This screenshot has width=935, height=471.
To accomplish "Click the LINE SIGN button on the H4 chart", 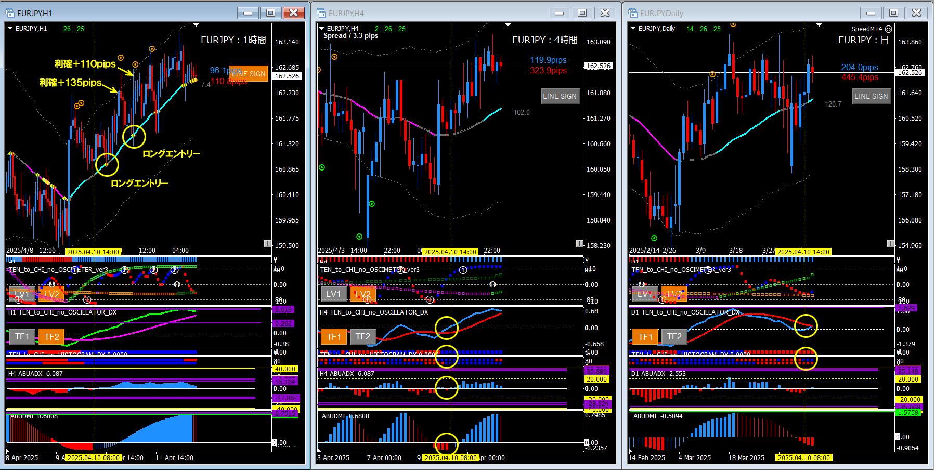I will [x=560, y=96].
